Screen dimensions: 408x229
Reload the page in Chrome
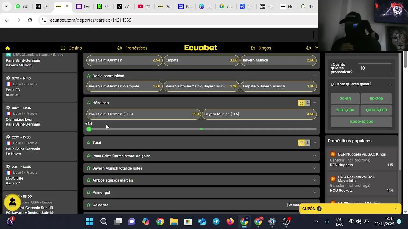click(x=30, y=20)
